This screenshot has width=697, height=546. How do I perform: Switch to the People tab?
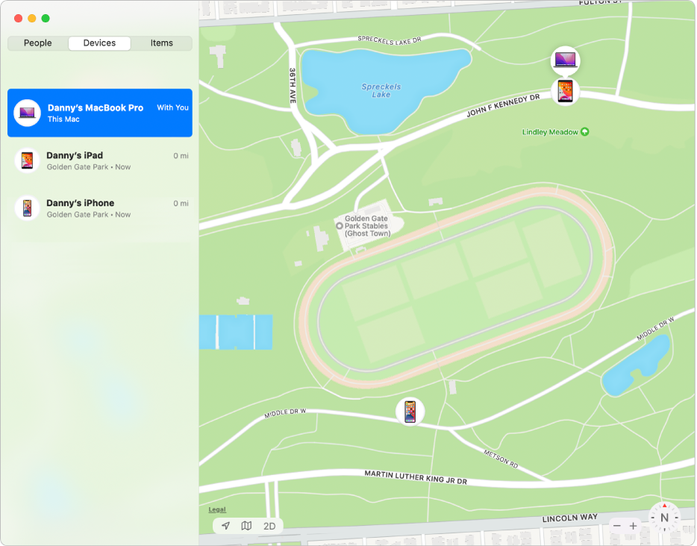tap(37, 43)
